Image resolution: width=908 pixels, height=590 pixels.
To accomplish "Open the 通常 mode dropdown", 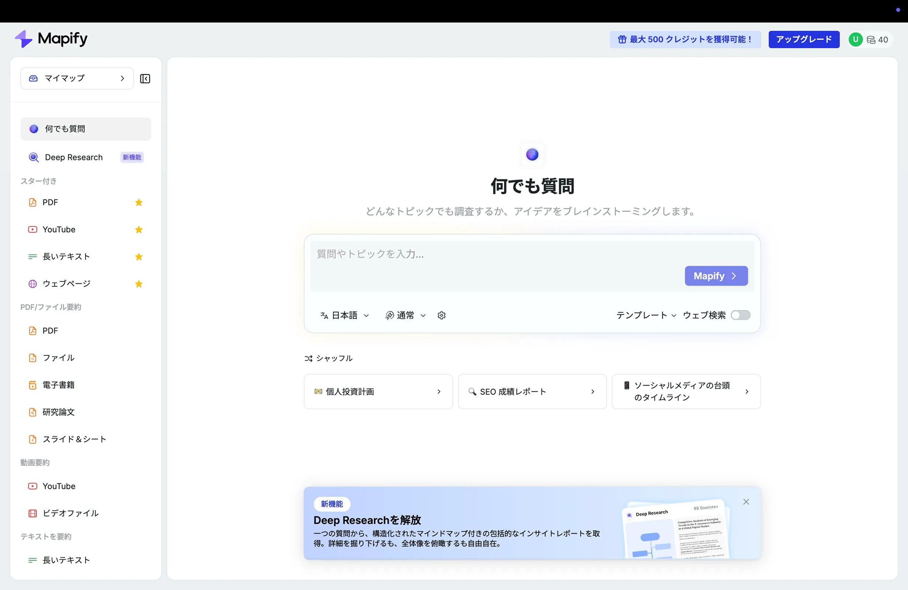I will point(405,315).
